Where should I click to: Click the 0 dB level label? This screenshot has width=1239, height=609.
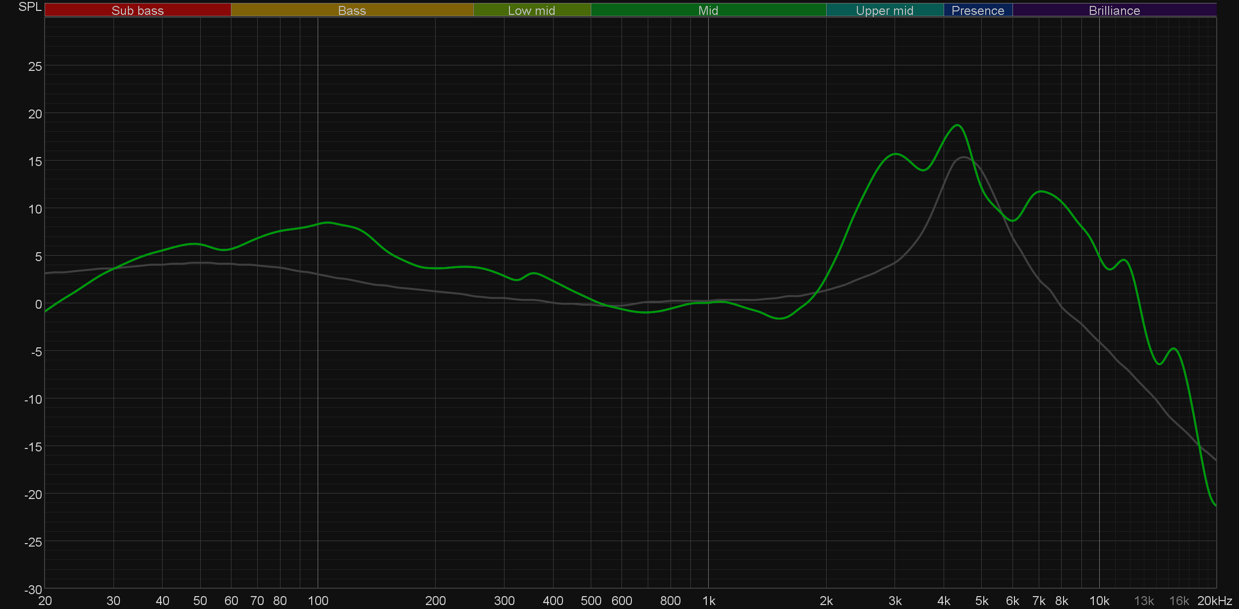[38, 304]
